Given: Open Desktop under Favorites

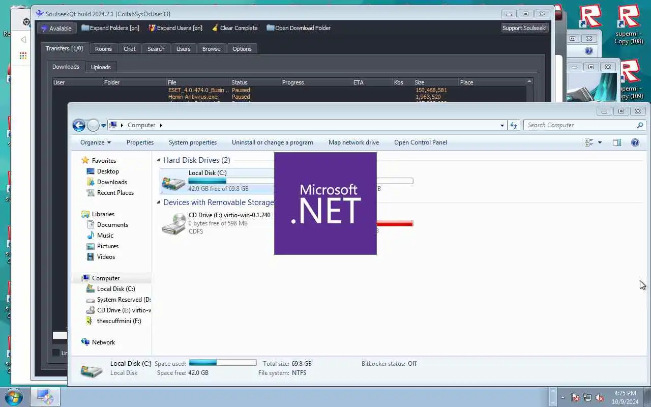Looking at the screenshot, I should click(108, 171).
